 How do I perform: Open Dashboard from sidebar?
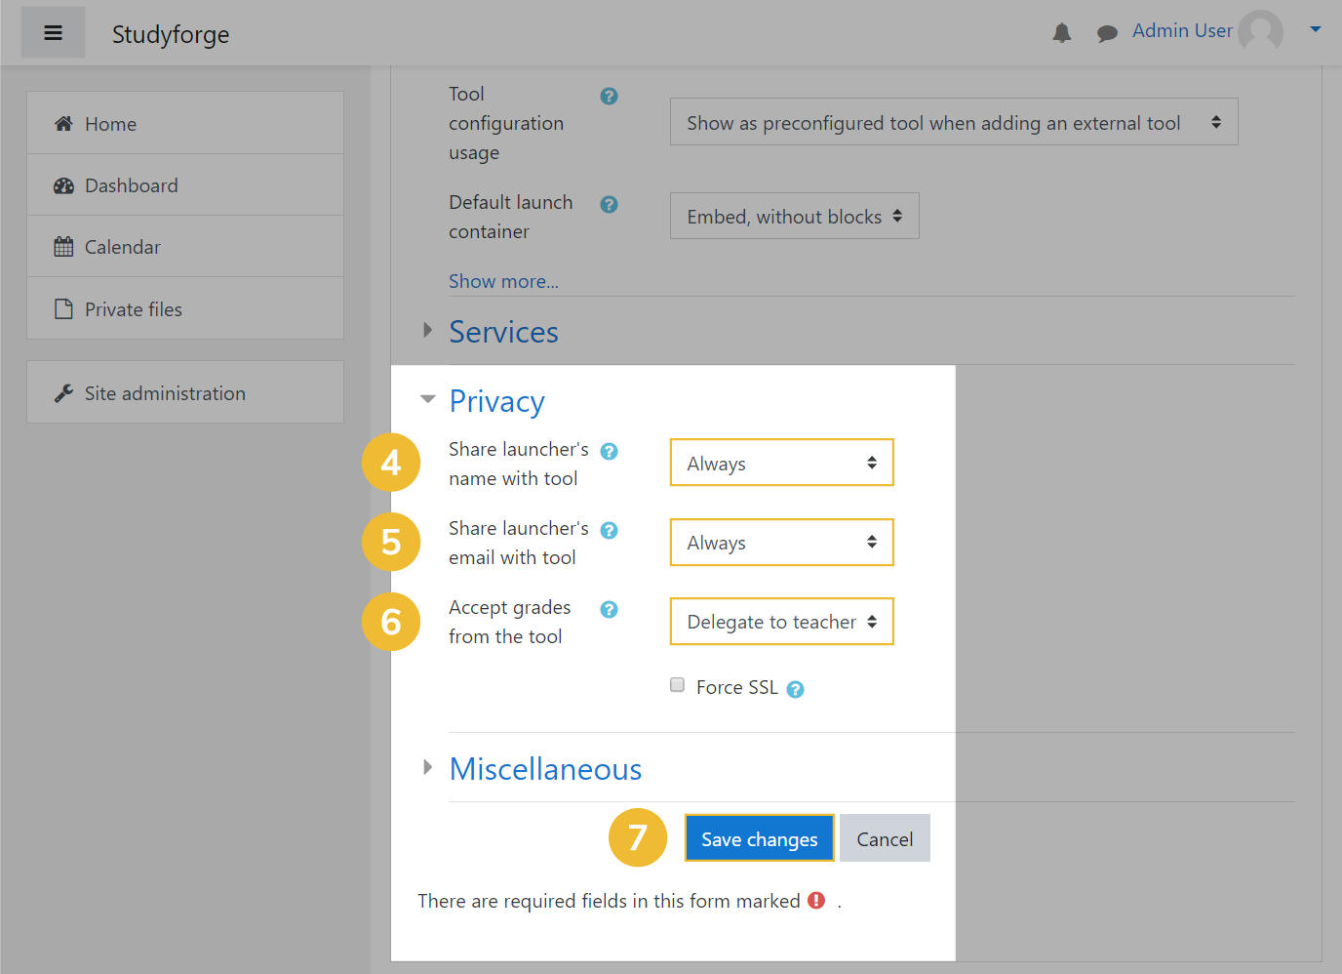click(x=185, y=185)
